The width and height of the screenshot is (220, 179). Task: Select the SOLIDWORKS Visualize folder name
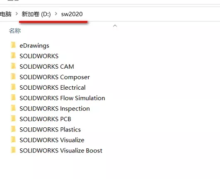coord(52,140)
